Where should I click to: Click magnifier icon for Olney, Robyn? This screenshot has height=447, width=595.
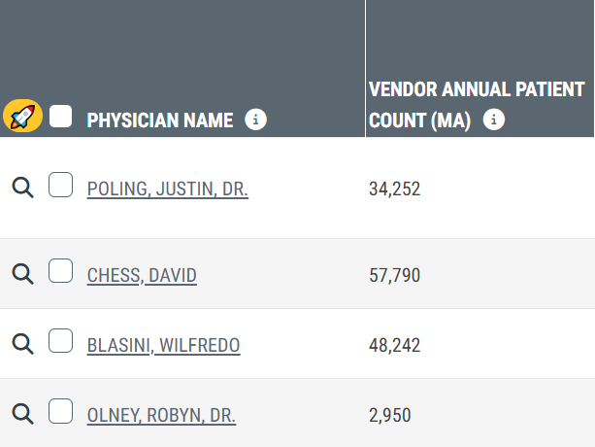click(22, 414)
